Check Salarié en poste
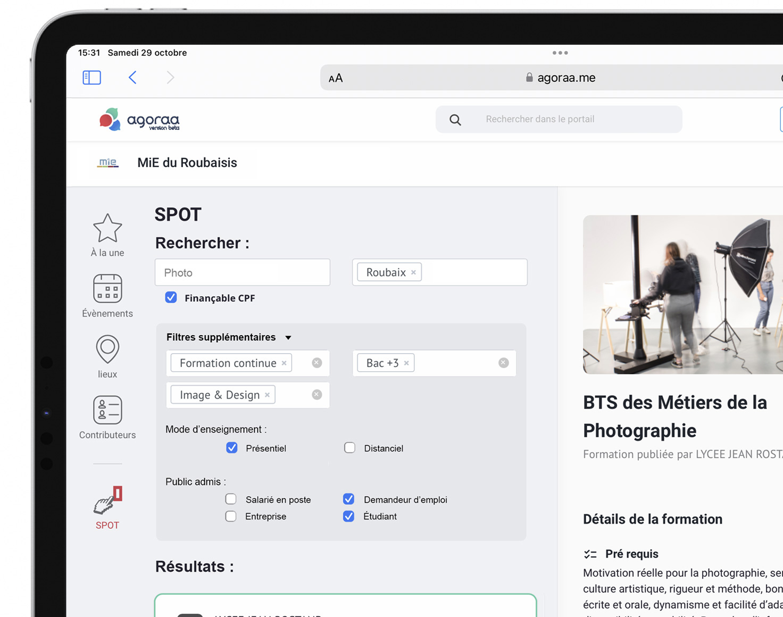The image size is (783, 617). 231,499
